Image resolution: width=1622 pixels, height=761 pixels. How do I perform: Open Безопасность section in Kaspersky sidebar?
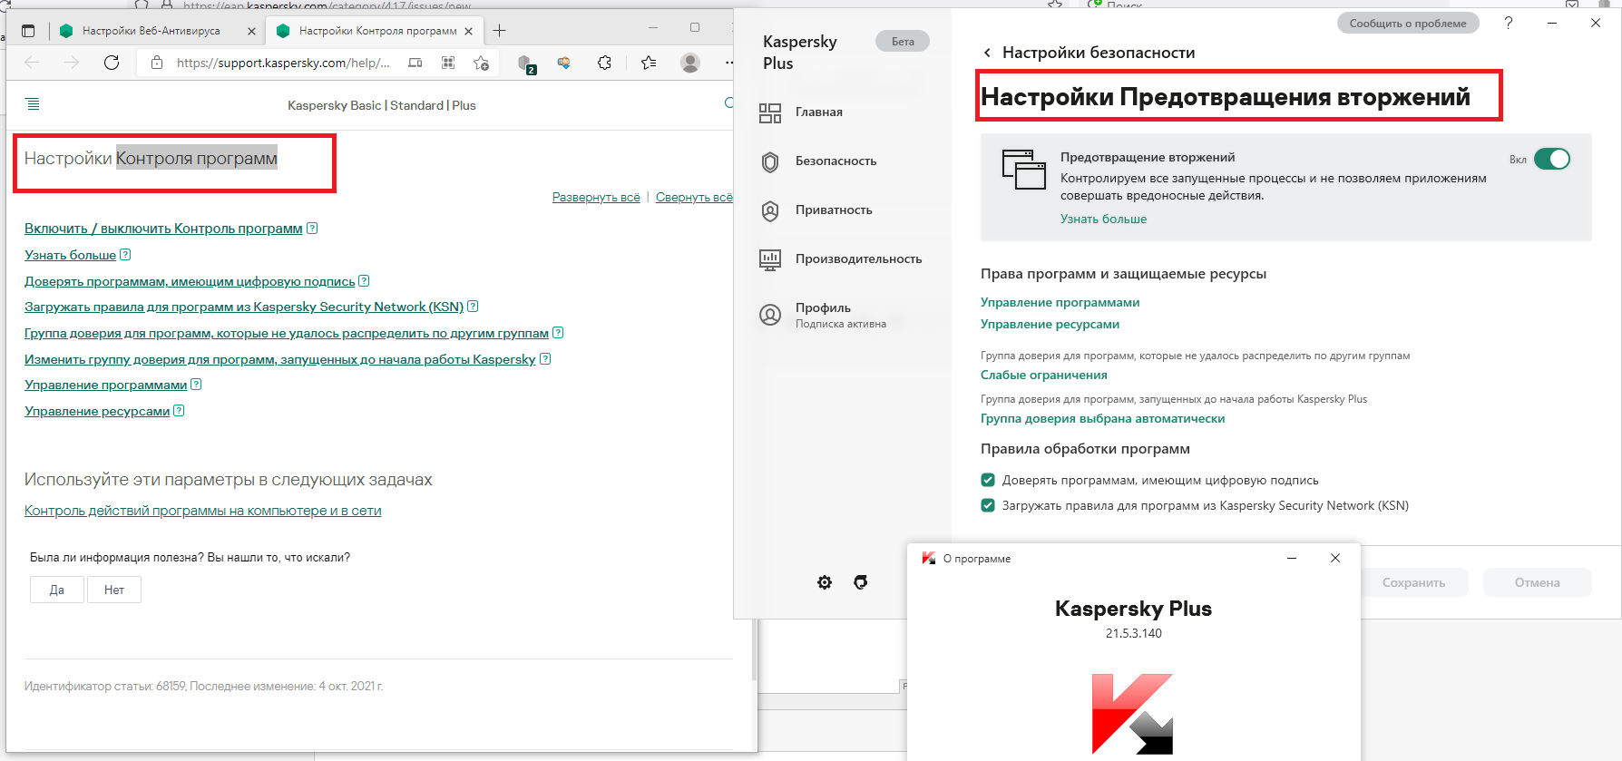tap(835, 161)
